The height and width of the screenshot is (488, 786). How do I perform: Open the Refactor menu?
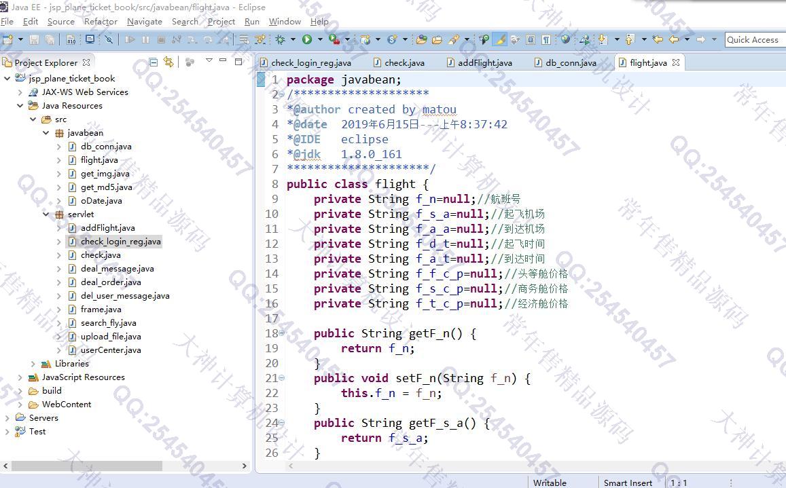(101, 22)
